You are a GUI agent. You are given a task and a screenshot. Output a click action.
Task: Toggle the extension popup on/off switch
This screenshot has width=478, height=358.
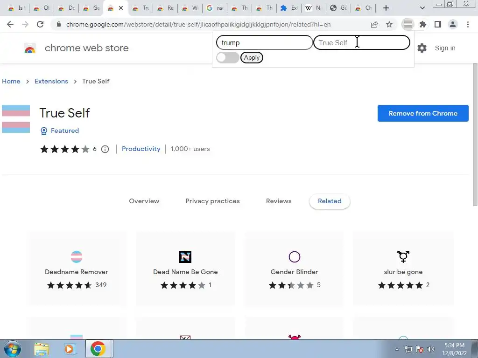(x=228, y=57)
